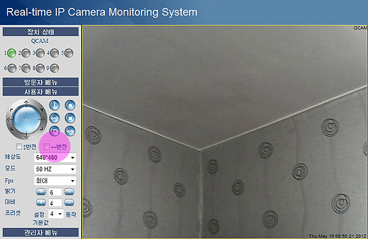Open the 관리자 메뉴 section

40,232
